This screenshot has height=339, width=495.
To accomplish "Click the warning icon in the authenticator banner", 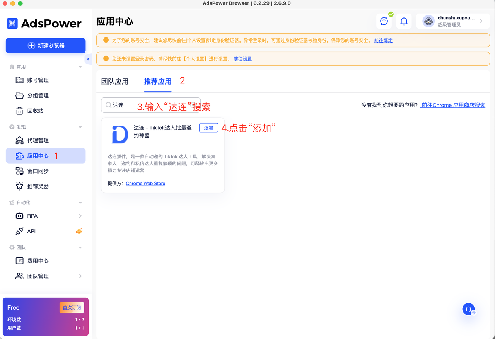I will click(106, 40).
